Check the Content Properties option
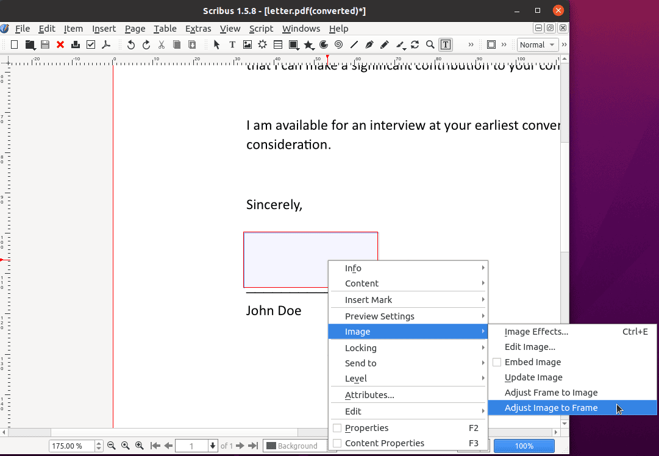The image size is (659, 456). [x=337, y=443]
